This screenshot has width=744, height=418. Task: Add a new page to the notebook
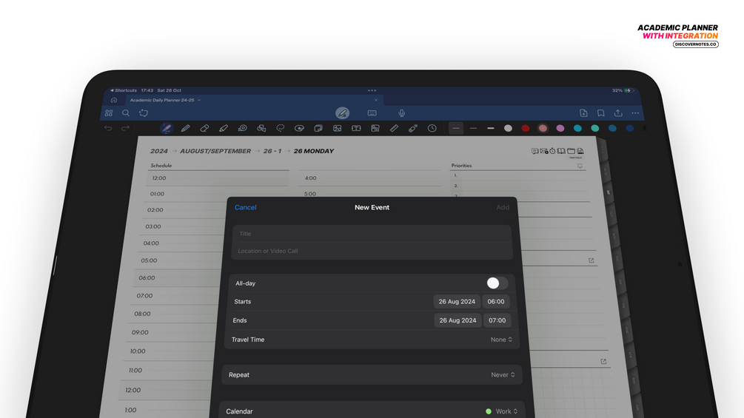tap(583, 112)
